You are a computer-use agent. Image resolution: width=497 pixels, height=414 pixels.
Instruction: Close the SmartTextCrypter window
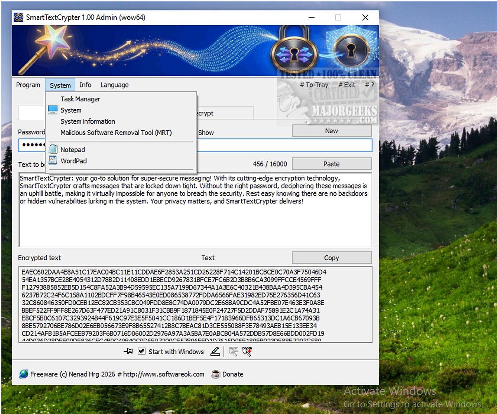[x=365, y=17]
